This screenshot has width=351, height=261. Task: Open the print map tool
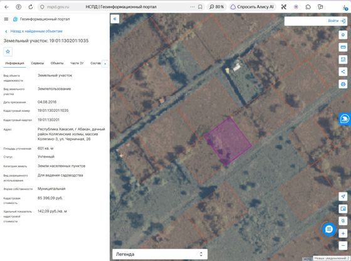click(x=343, y=84)
